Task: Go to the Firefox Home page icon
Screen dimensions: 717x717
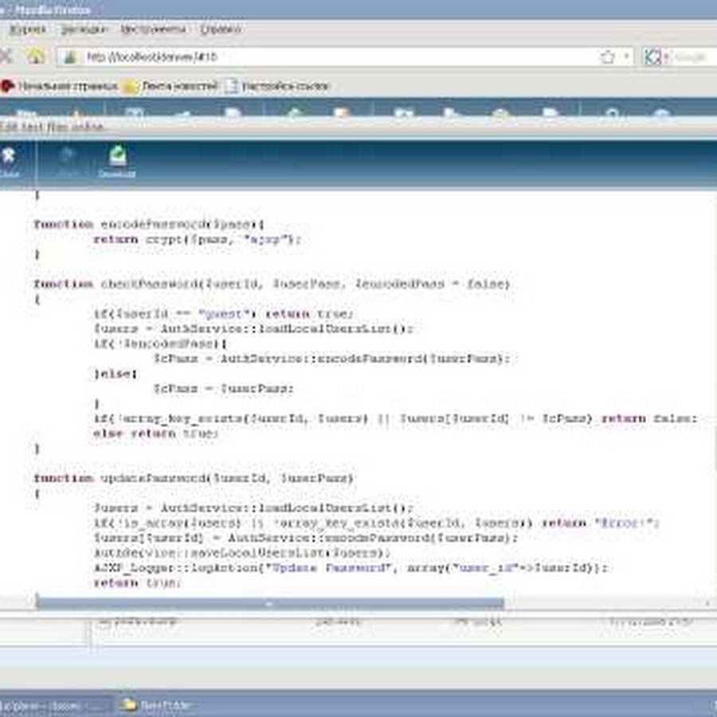Action: click(35, 57)
